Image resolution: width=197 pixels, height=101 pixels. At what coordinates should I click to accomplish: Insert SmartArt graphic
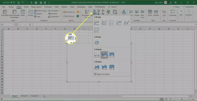coord(53,14)
